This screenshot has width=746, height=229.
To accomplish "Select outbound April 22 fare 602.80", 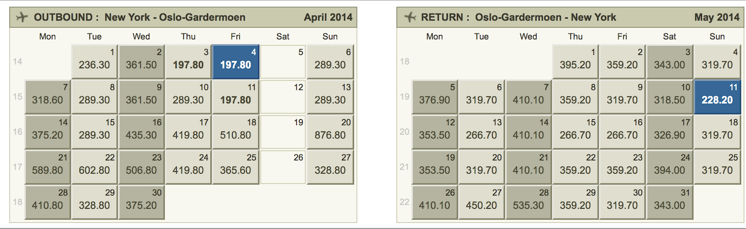I will pyautogui.click(x=94, y=167).
